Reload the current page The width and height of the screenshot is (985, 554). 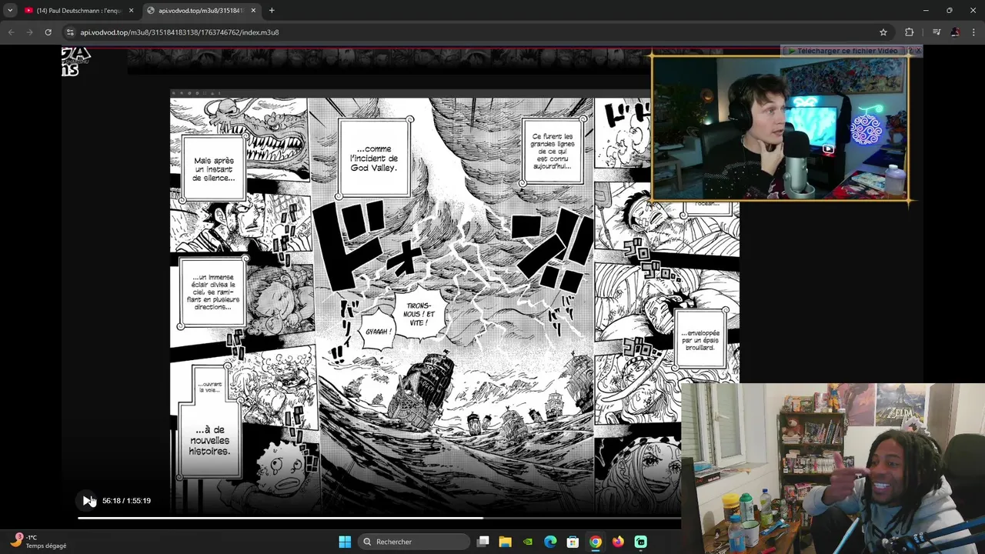pyautogui.click(x=48, y=32)
